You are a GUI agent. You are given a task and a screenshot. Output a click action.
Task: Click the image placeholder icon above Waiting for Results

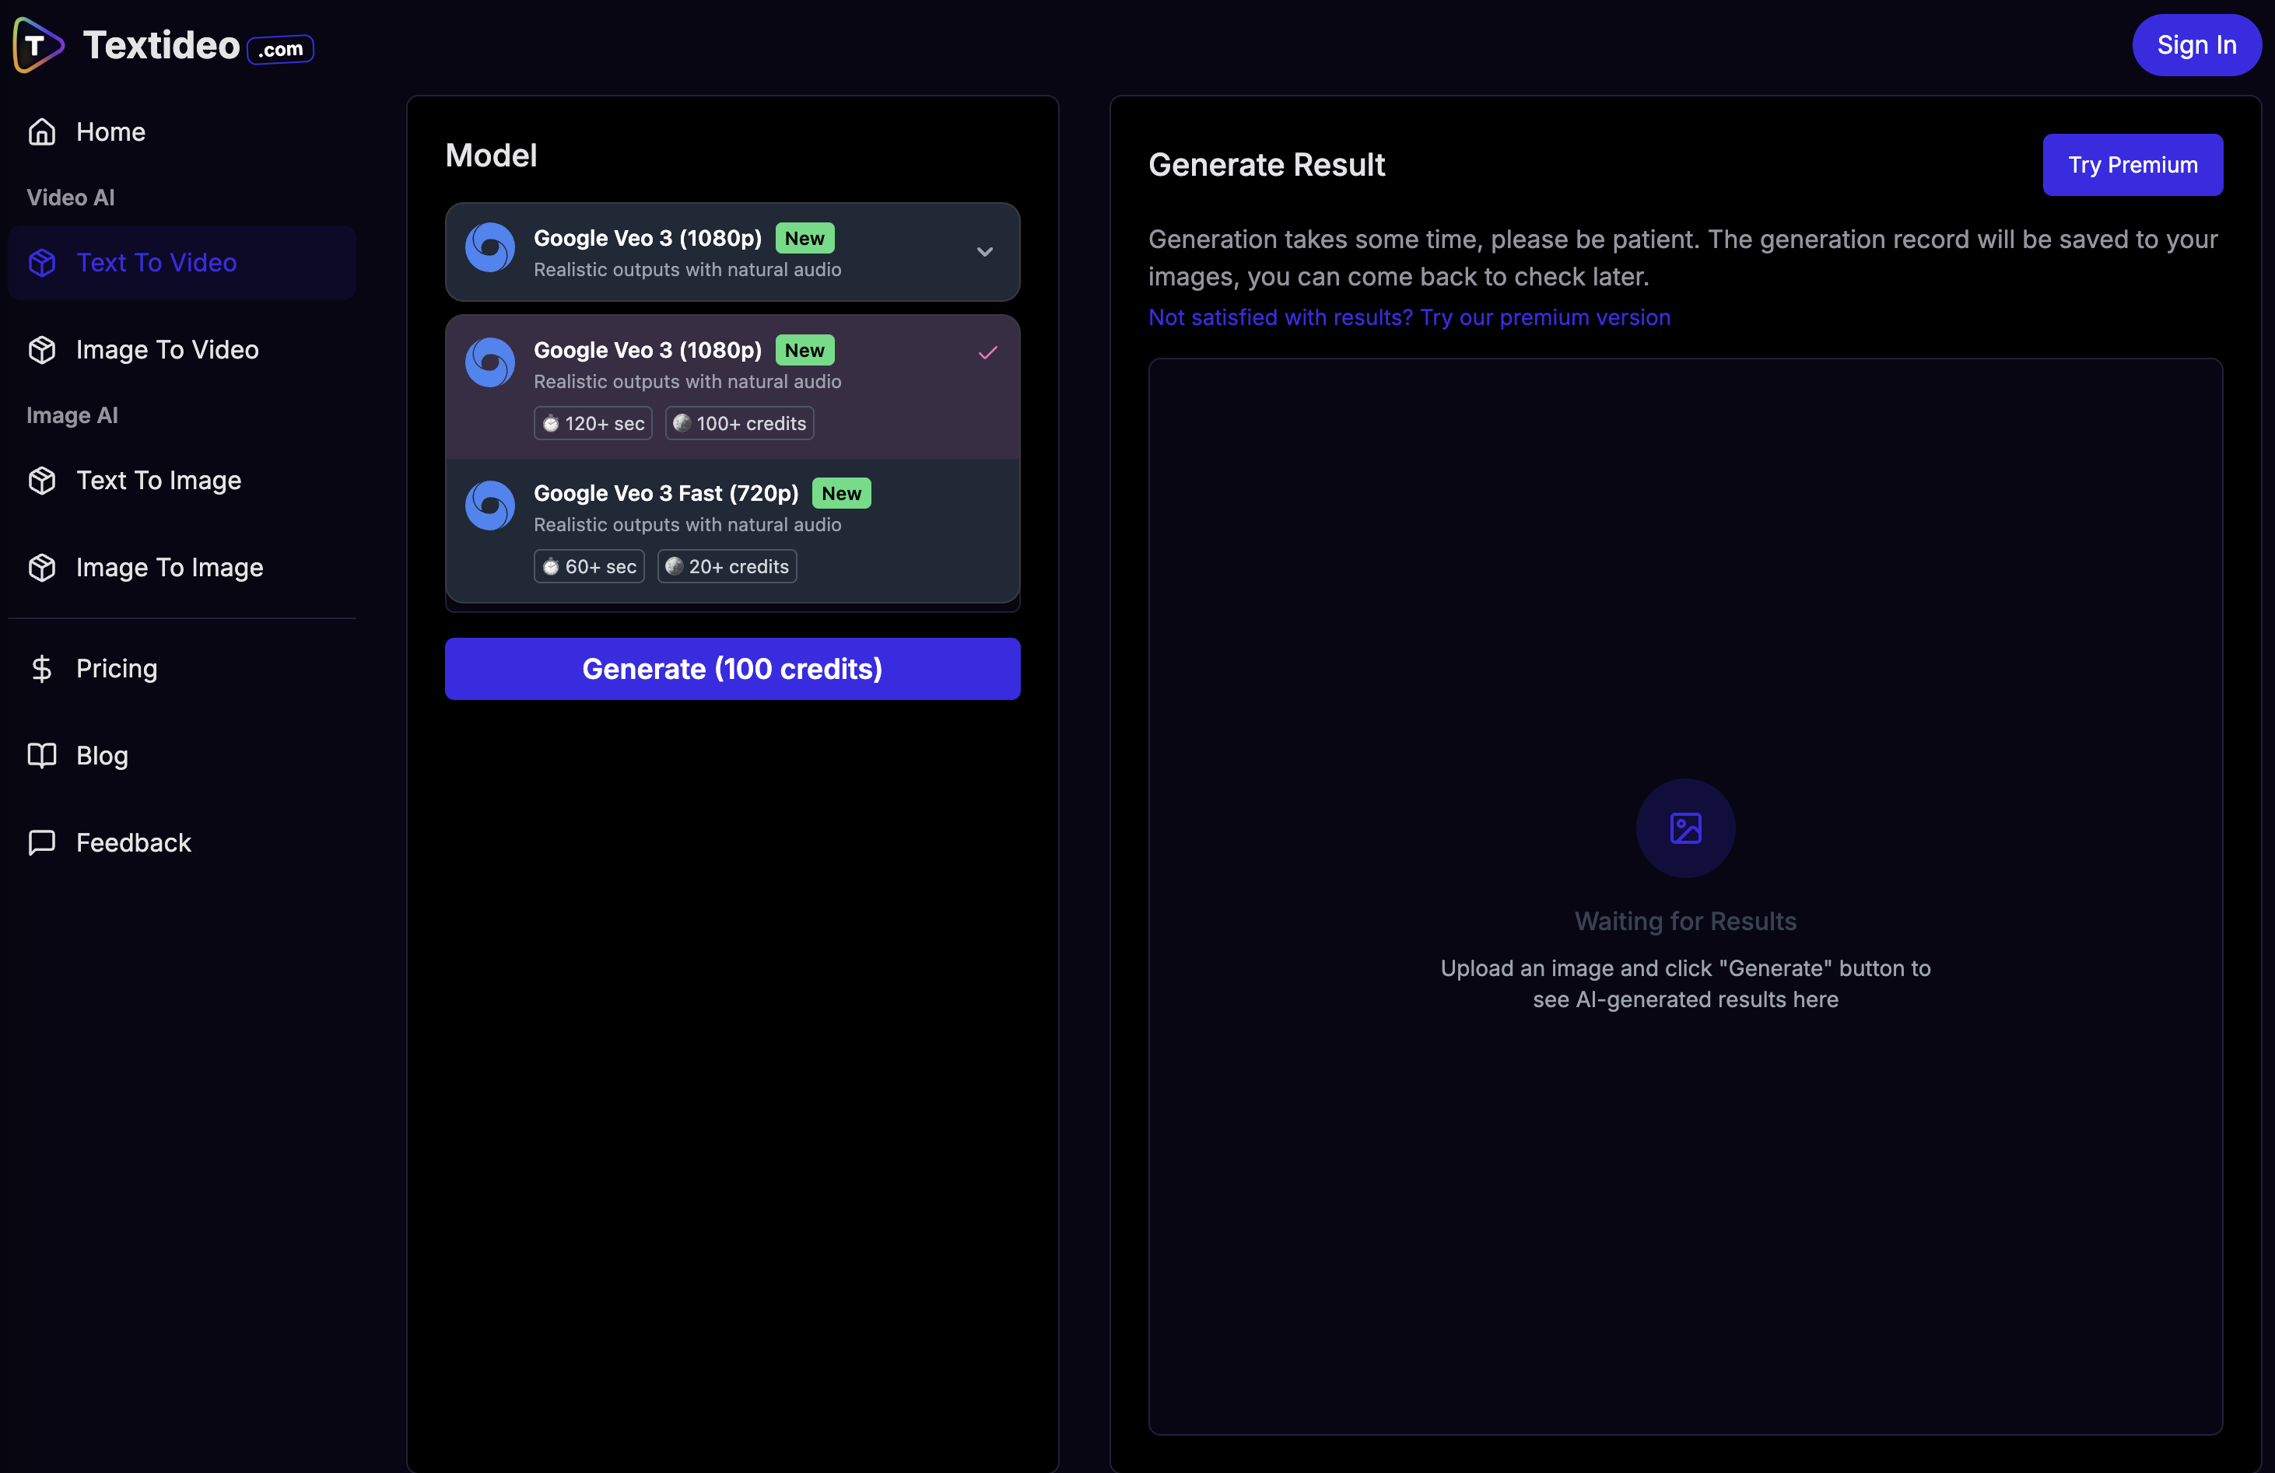[x=1685, y=828]
